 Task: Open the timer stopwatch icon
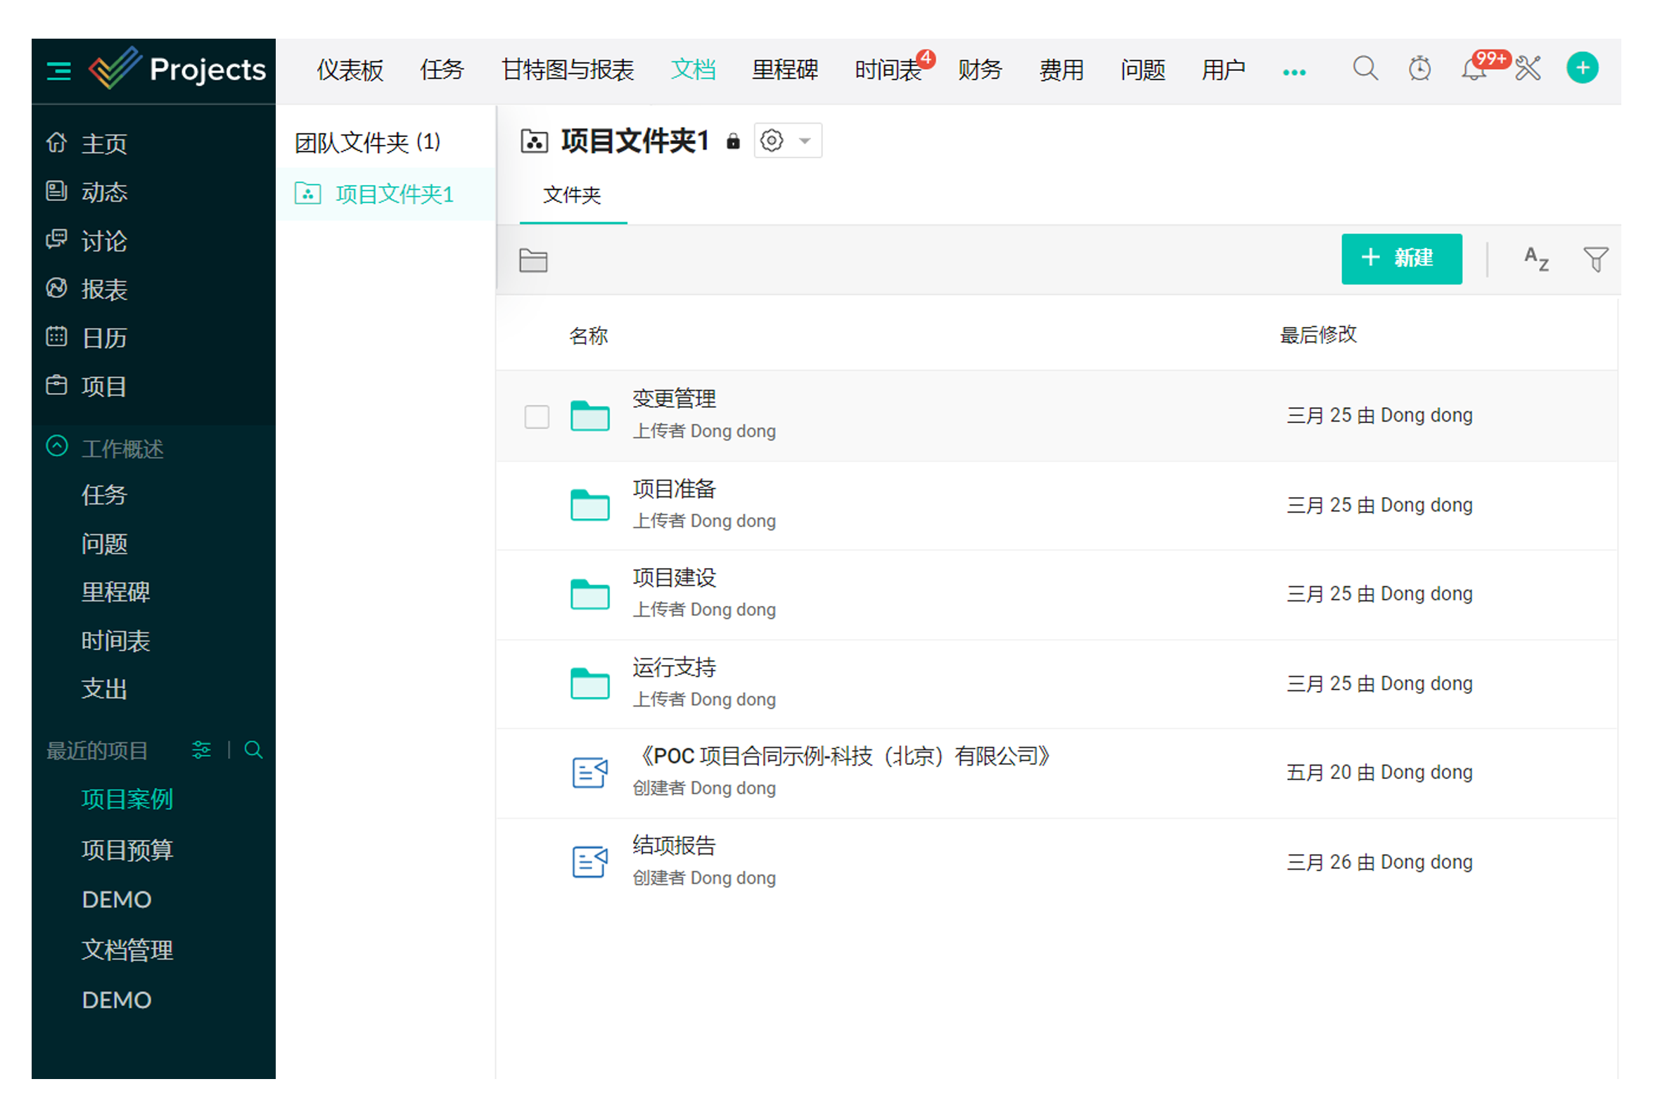coord(1419,69)
